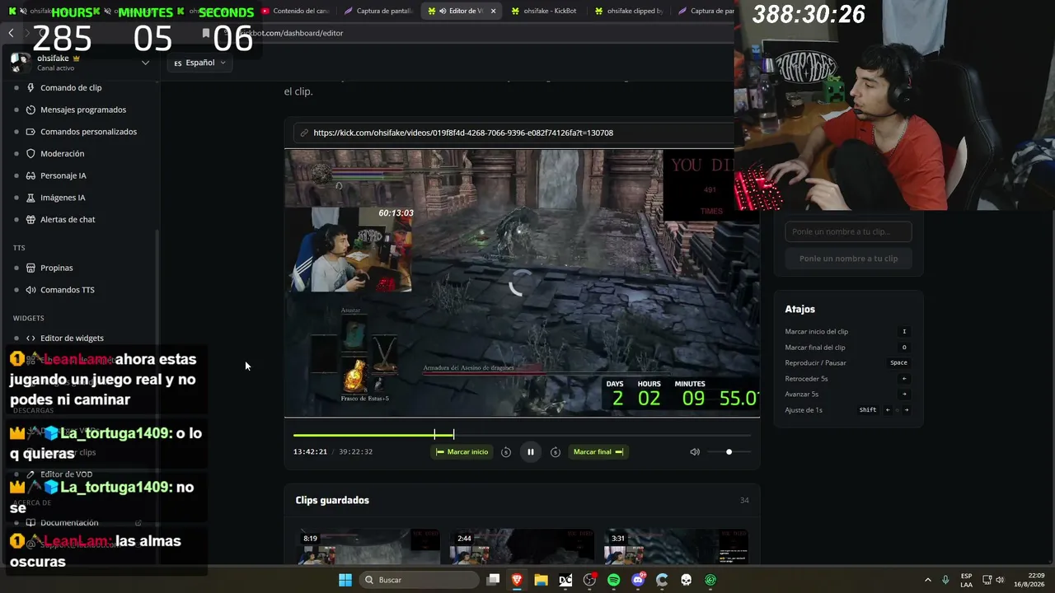Expand the ohsifake channel selector chevron
The height and width of the screenshot is (593, 1055).
pyautogui.click(x=145, y=63)
